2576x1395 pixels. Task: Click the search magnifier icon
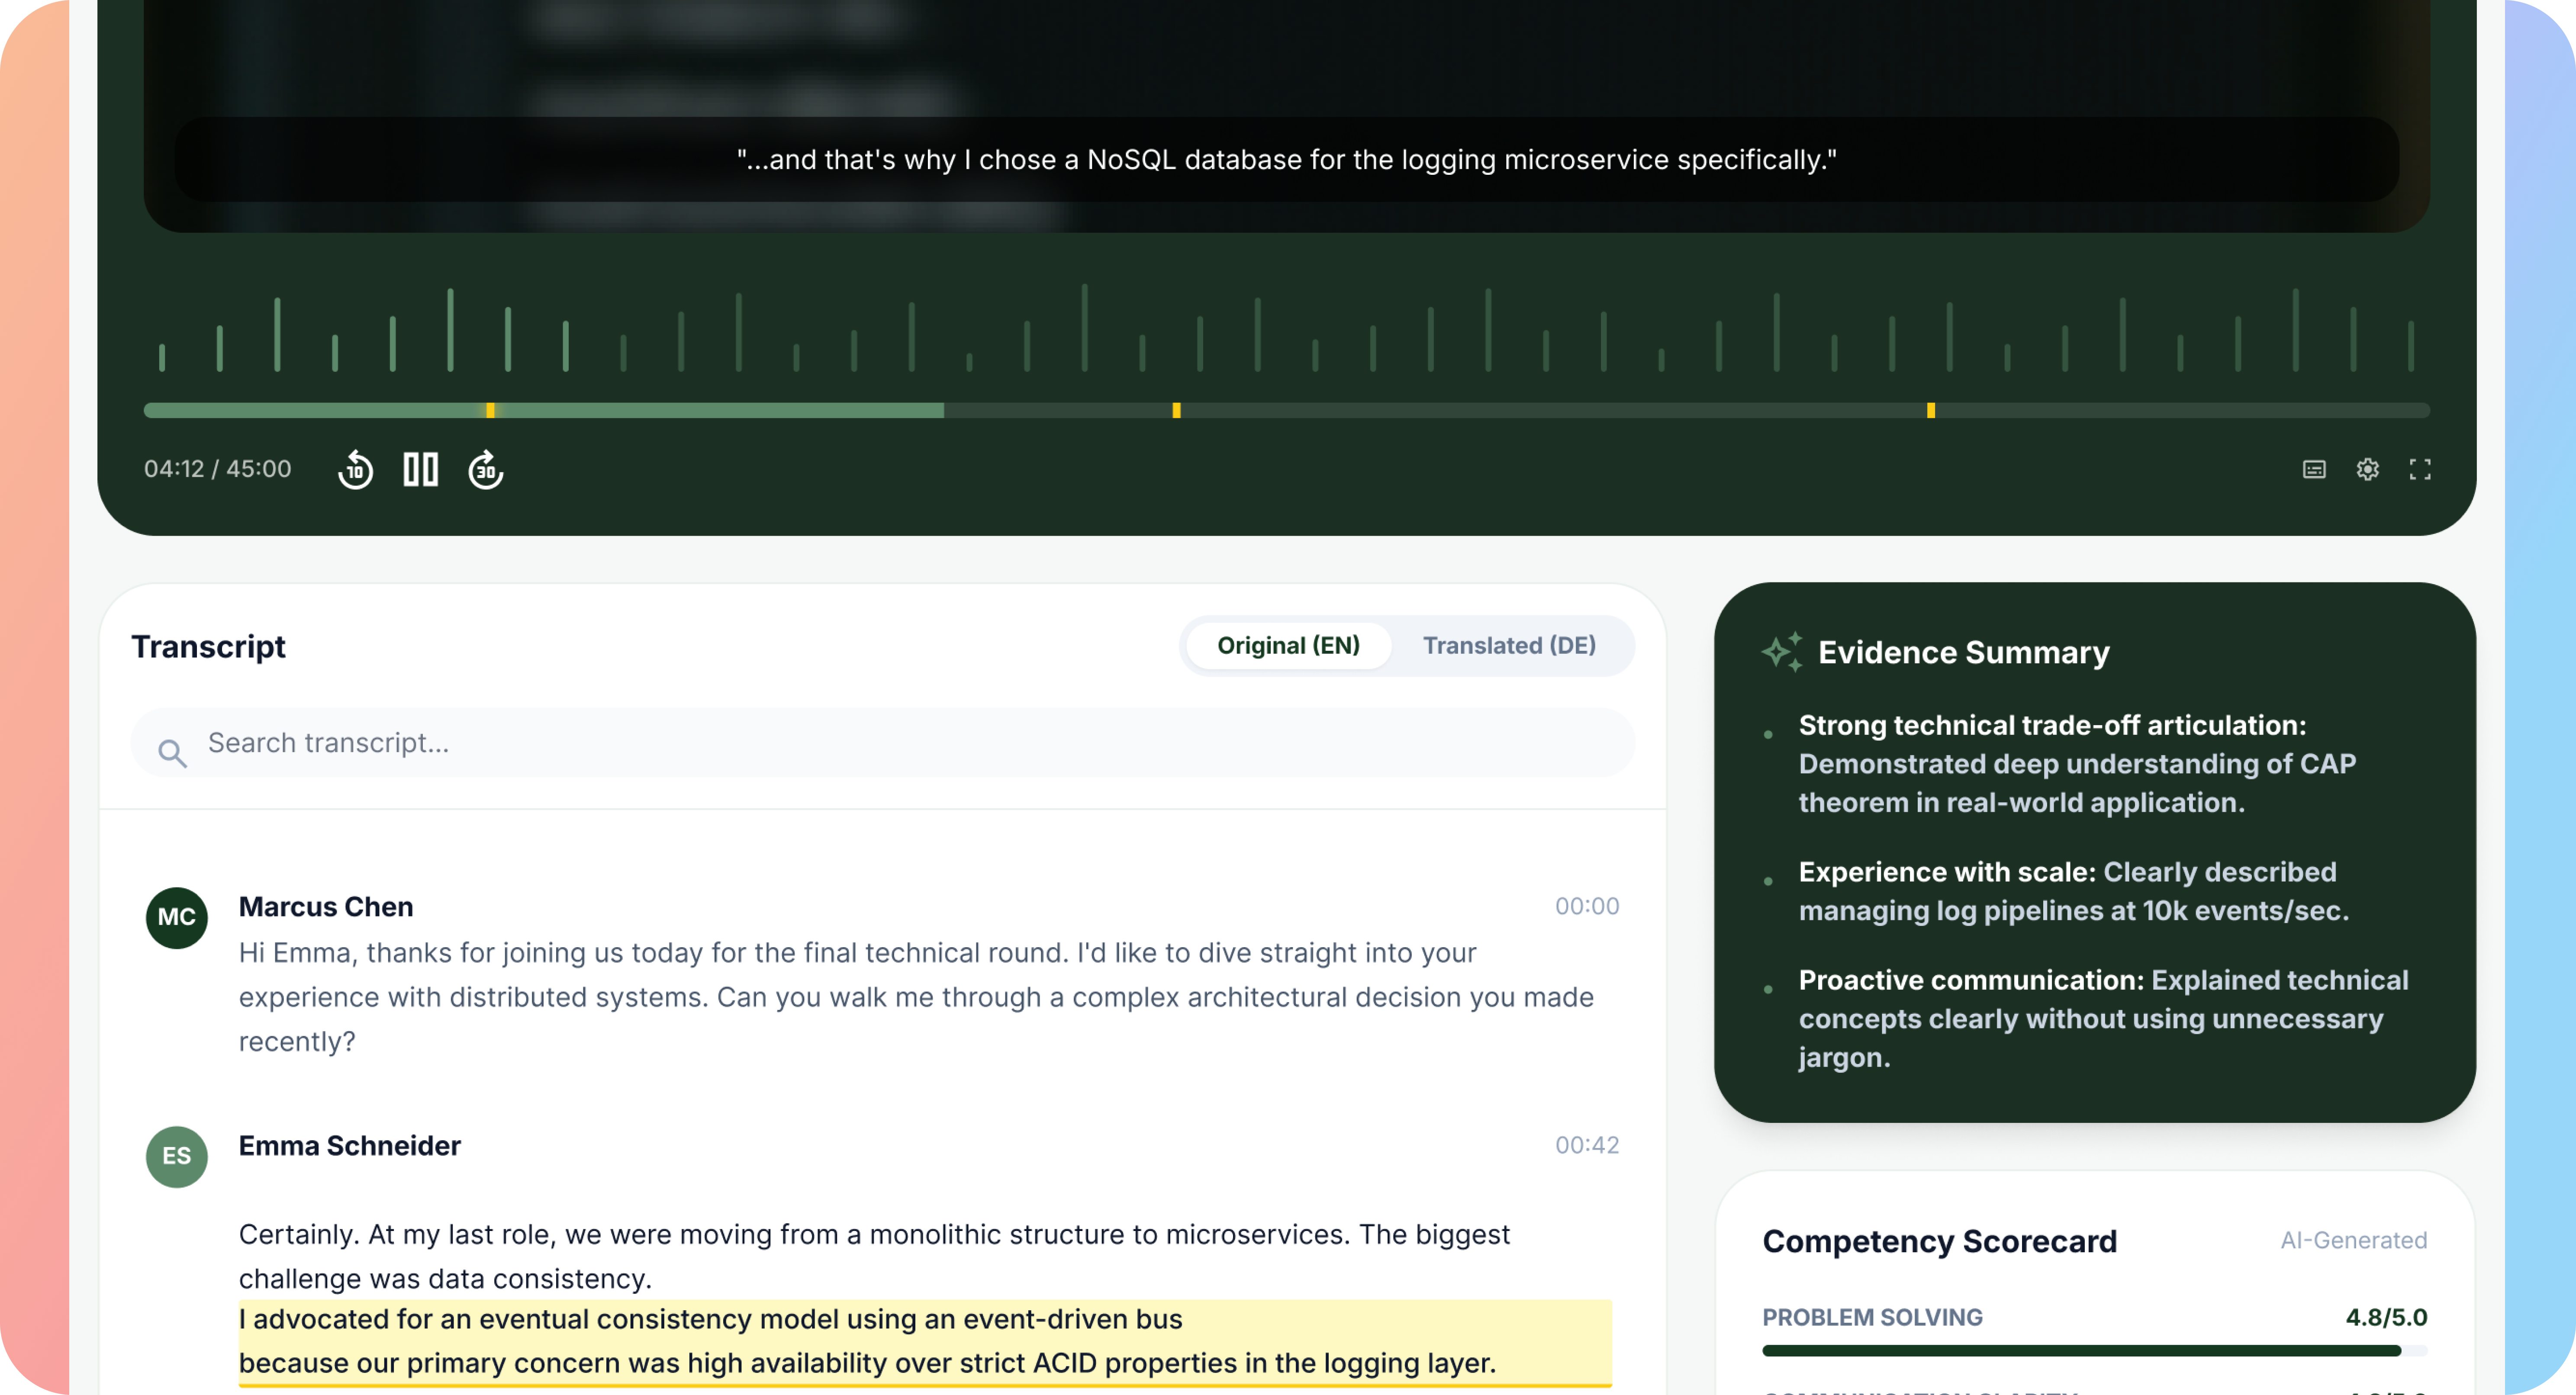click(172, 752)
